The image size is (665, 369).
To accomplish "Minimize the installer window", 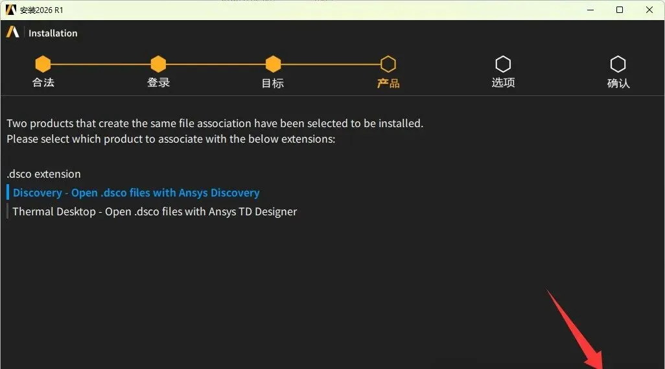I will coord(590,10).
